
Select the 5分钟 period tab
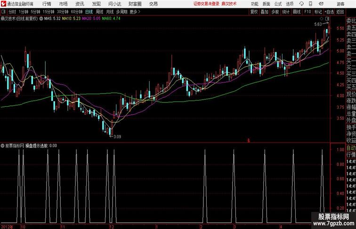[35, 12]
